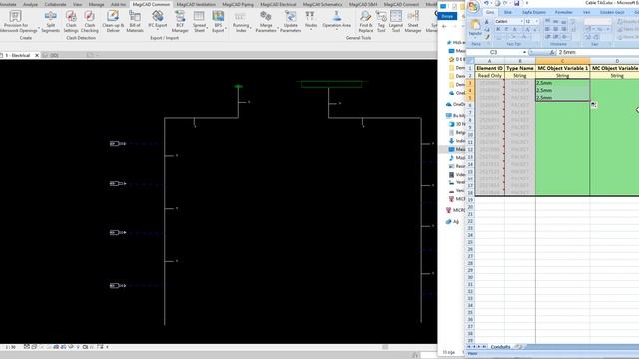Expand the Operation Area dropdown arrow

[337, 29]
